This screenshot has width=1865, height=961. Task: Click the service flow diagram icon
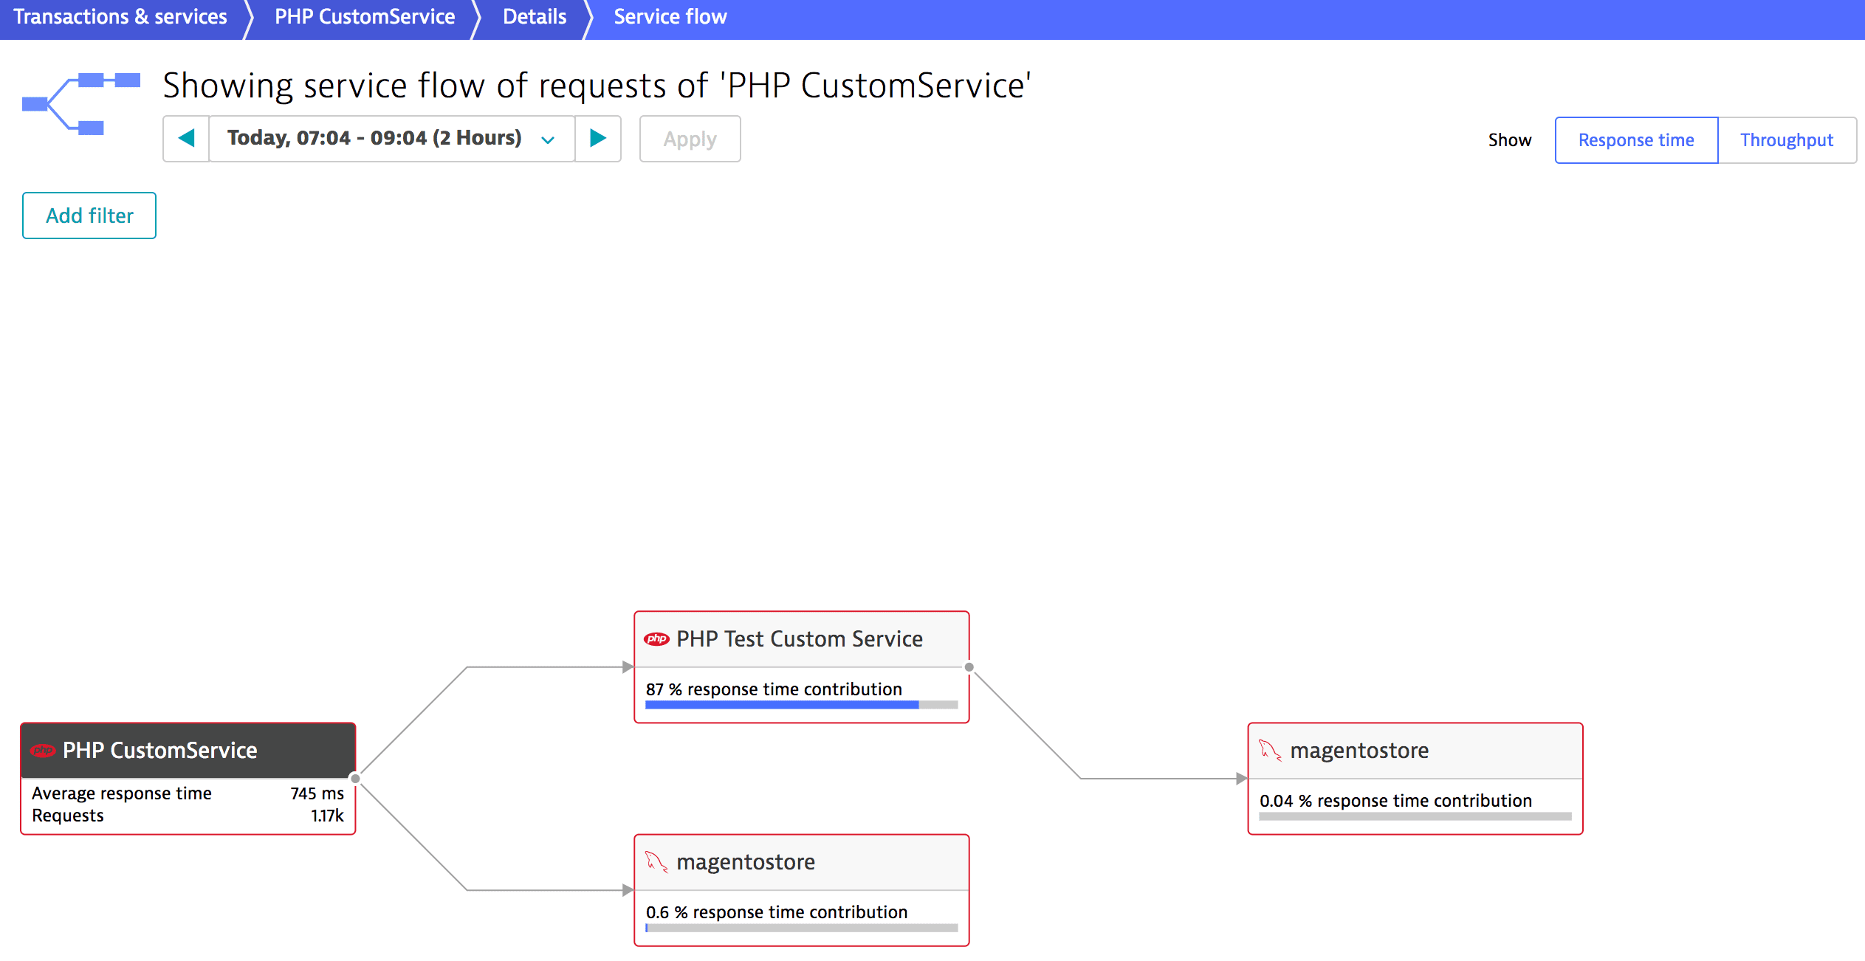coord(81,103)
